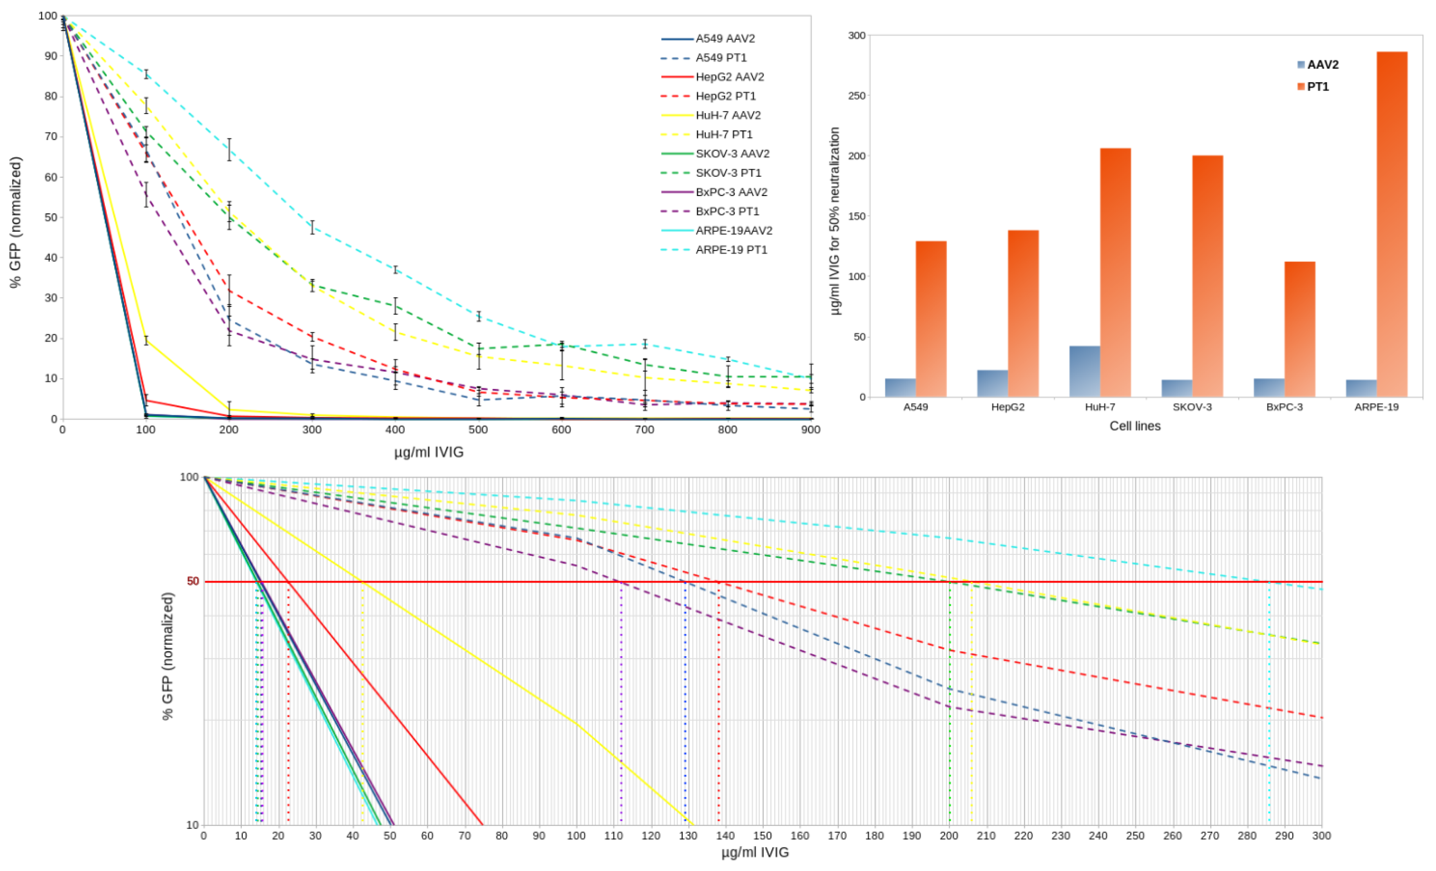Viewport: 1436px width, 871px height.
Task: Click the blue AAV2 legend swatch
Action: (1301, 65)
